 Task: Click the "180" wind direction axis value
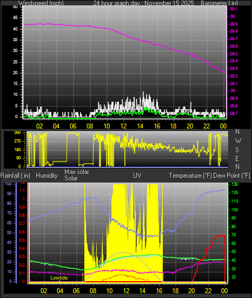click(x=17, y=150)
